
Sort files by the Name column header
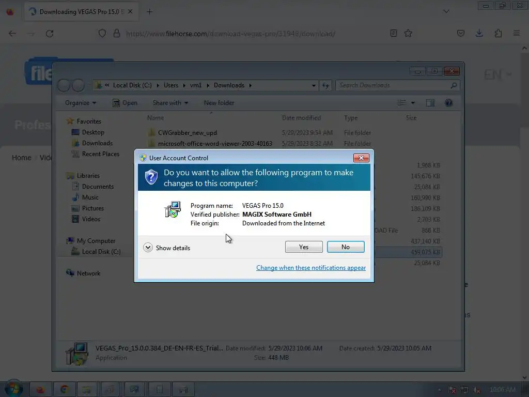point(155,118)
